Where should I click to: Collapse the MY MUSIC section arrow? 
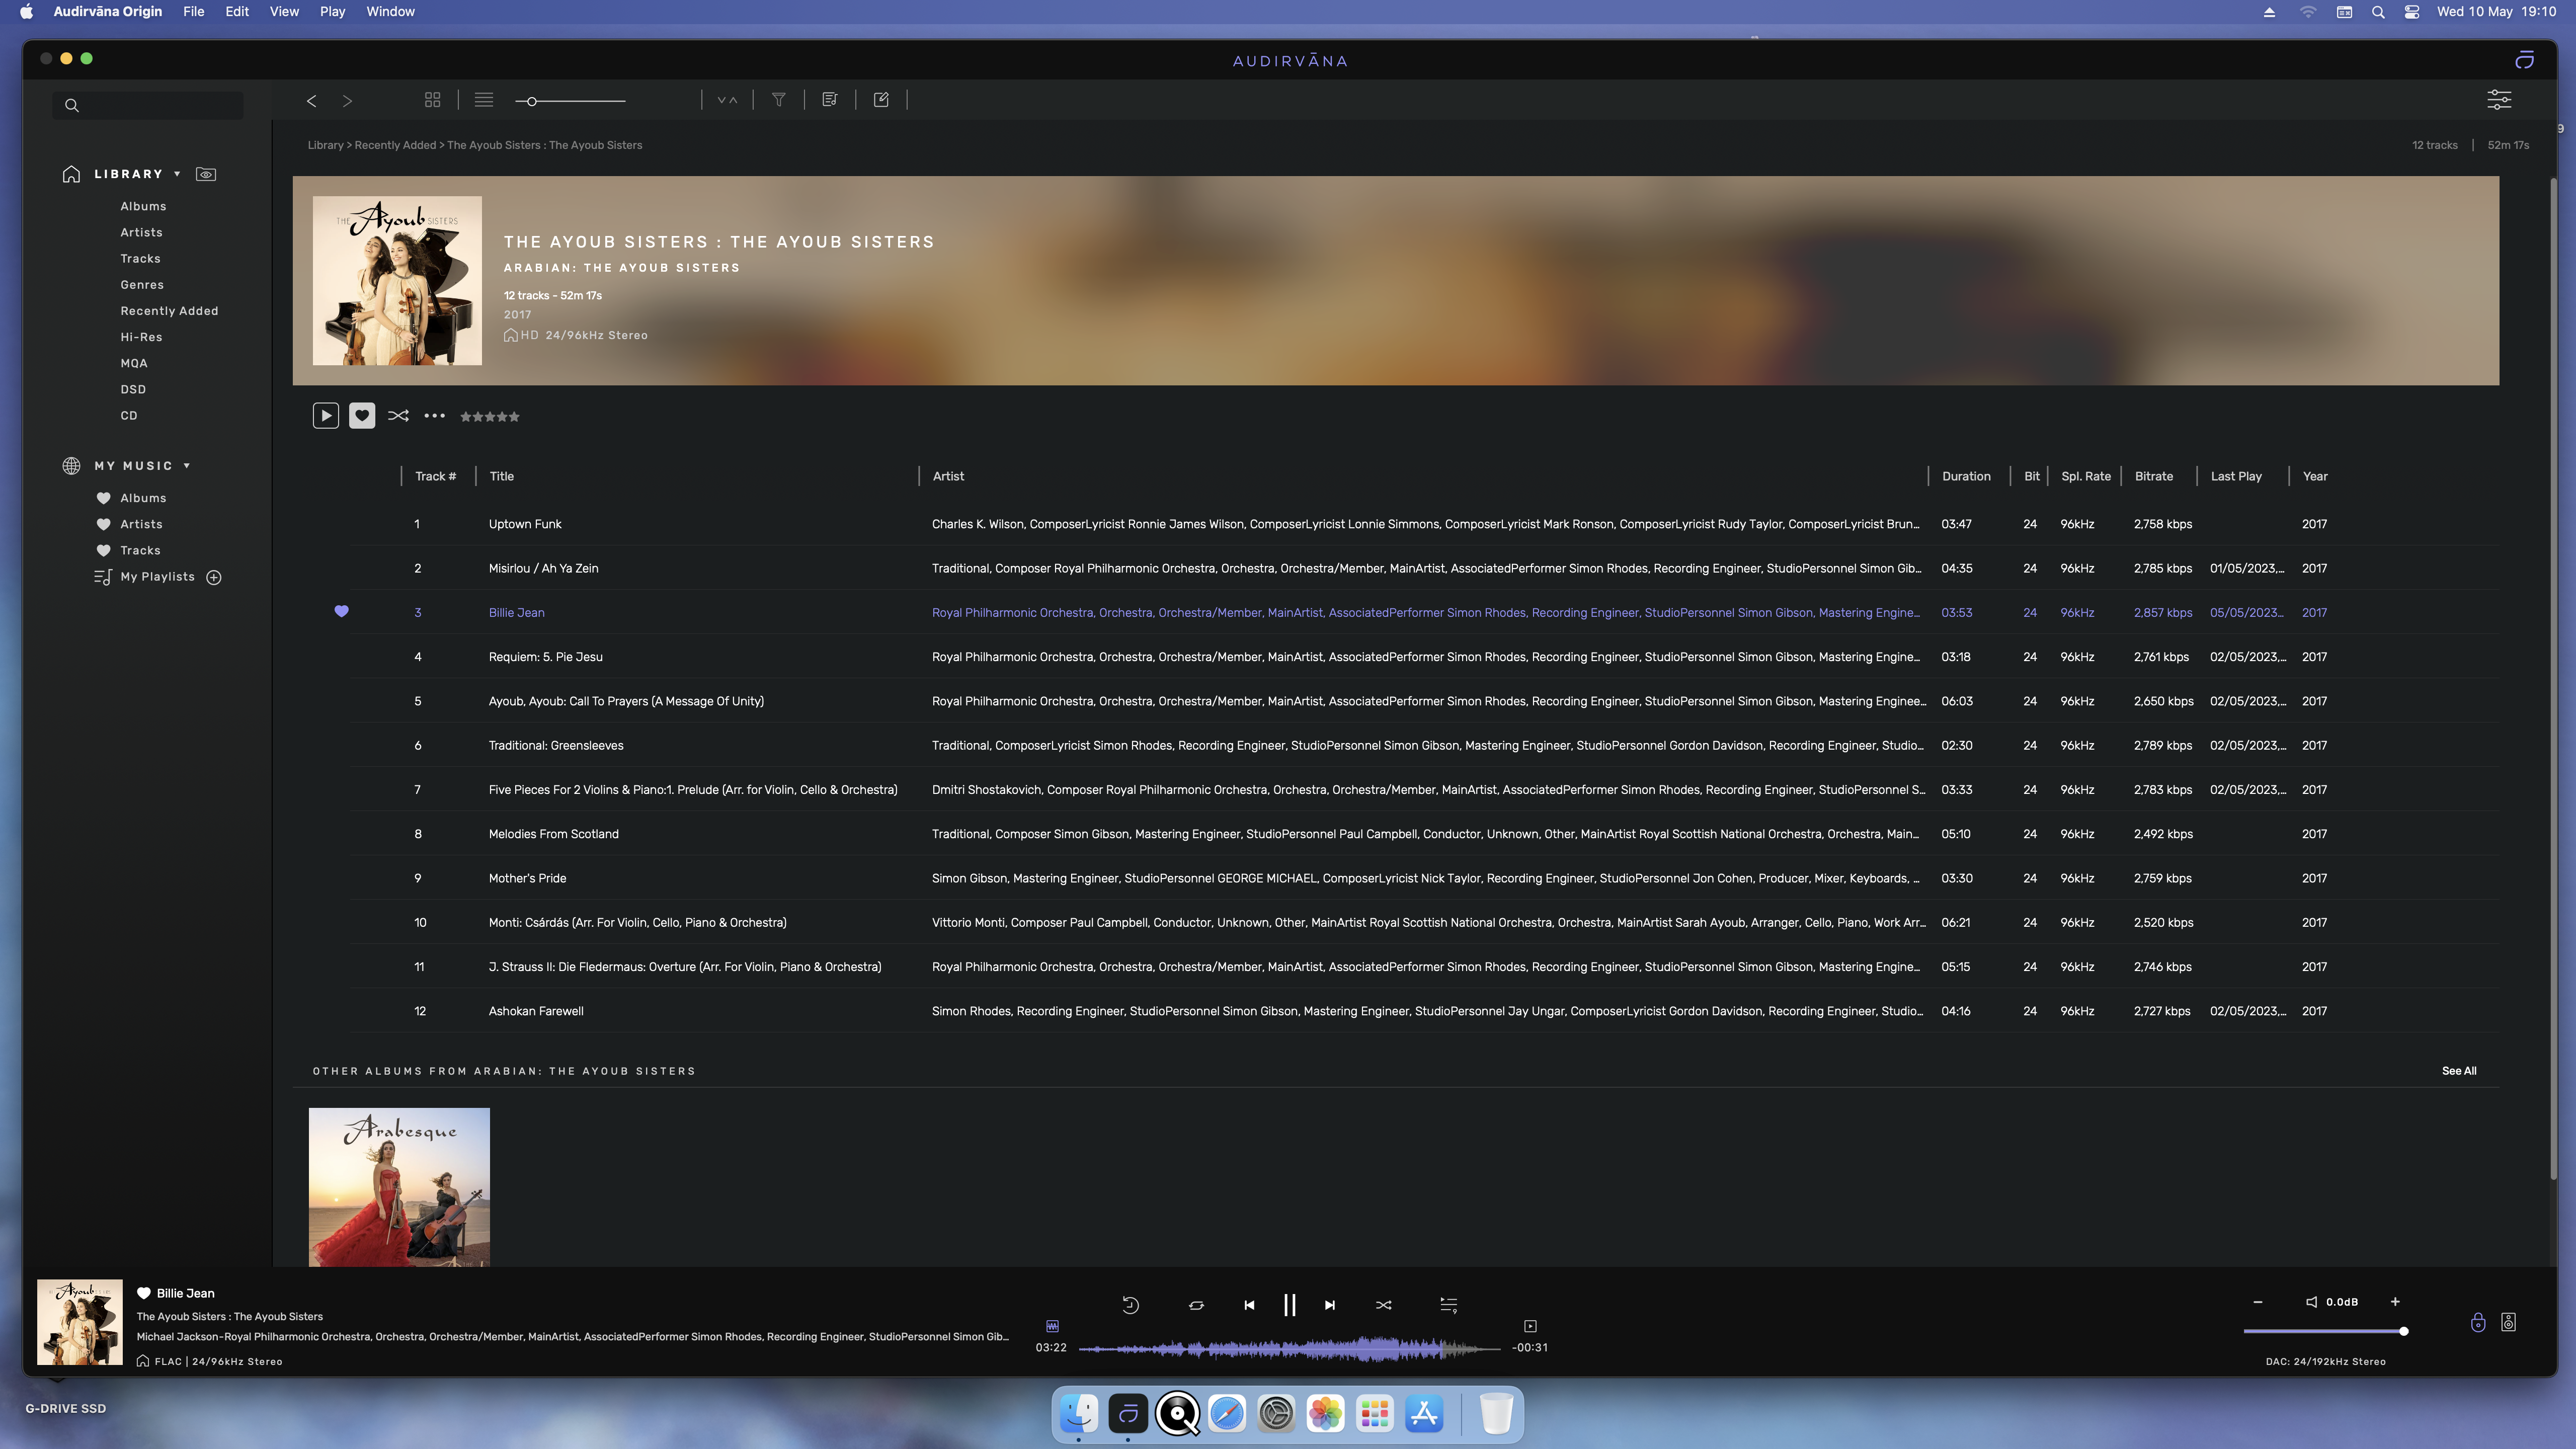(186, 466)
